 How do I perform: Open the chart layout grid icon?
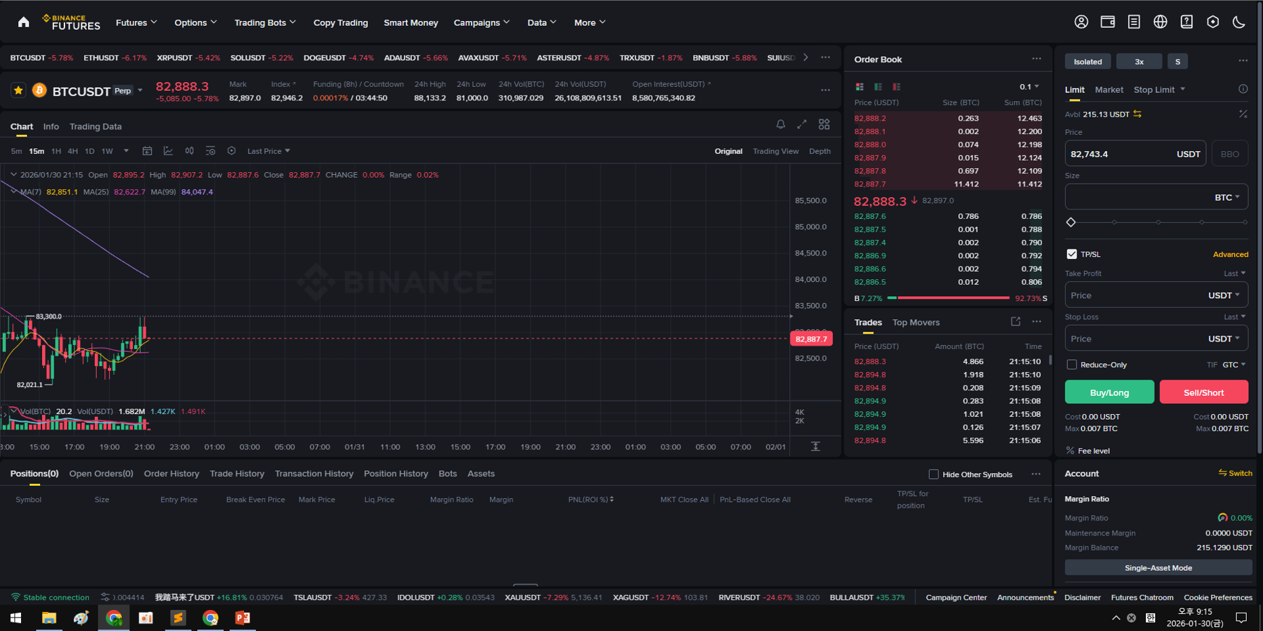[x=824, y=124]
